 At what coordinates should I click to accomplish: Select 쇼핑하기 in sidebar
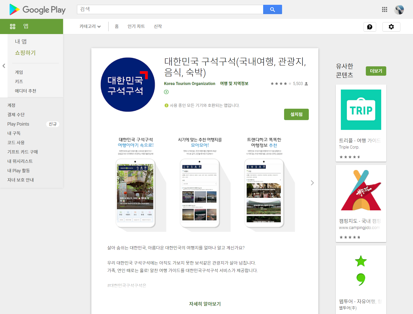pos(25,53)
